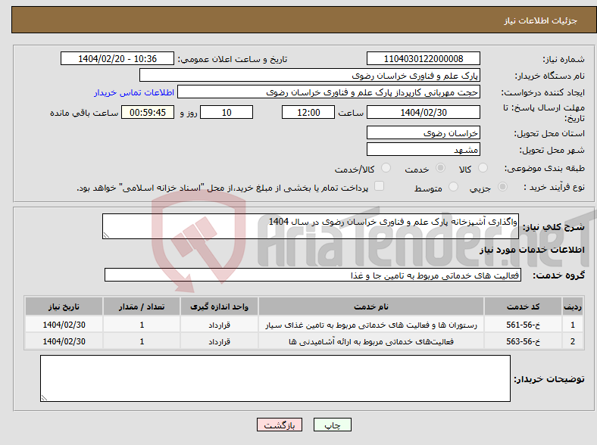This screenshot has width=597, height=445.
Task: Click the گروه خدمت field
Action: click(313, 275)
